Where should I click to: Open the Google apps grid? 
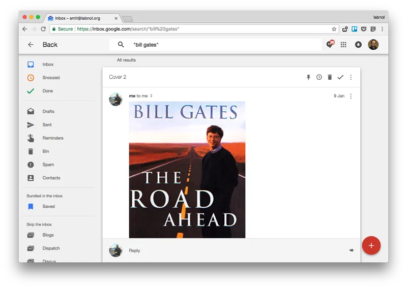pyautogui.click(x=343, y=45)
